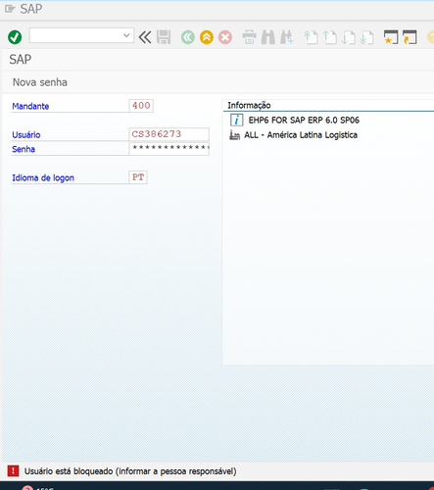Screen dimensions: 434x490
Task: Click the Create New Session icon
Action: [x=391, y=37]
